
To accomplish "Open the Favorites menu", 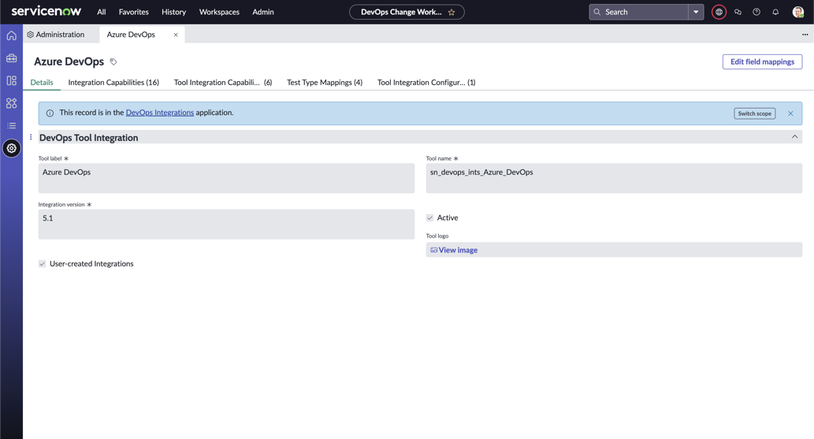I will (133, 12).
